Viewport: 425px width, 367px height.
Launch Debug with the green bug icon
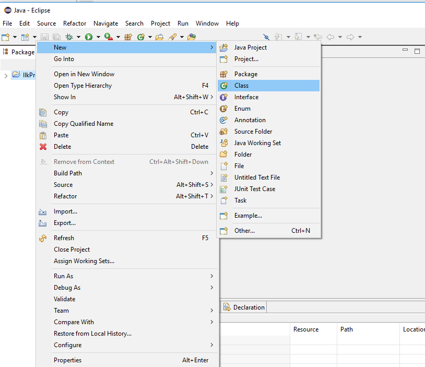pos(69,37)
